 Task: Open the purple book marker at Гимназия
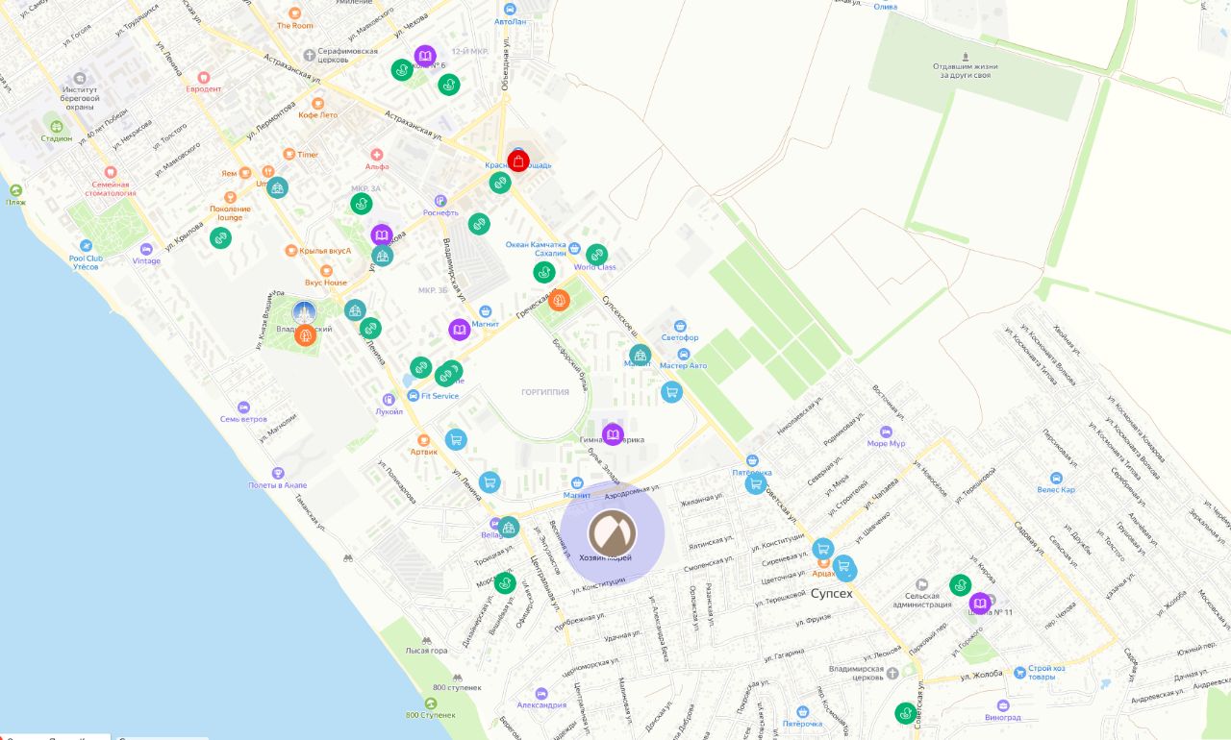click(x=613, y=434)
